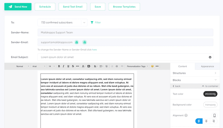Click inside the email body text
This screenshot has width=223, height=128.
pos(87,97)
